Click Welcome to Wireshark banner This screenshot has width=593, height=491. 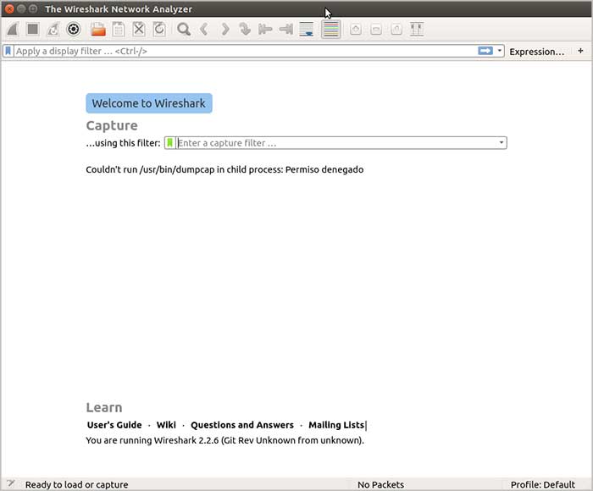(149, 103)
